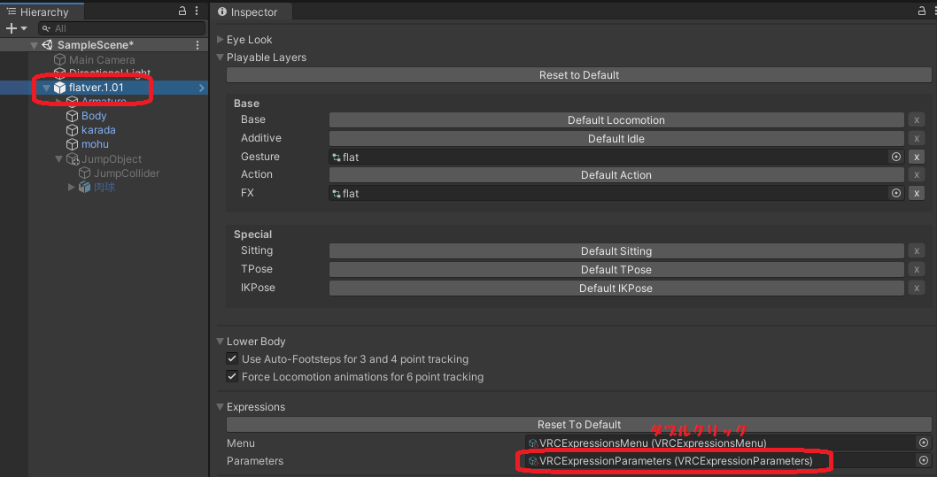
Task: Click the Default TPose button
Action: pyautogui.click(x=616, y=270)
